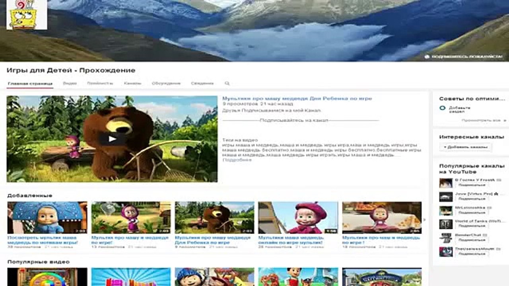This screenshot has height=286, width=509.
Task: Select the "Главная страница" tab
Action: coord(30,83)
